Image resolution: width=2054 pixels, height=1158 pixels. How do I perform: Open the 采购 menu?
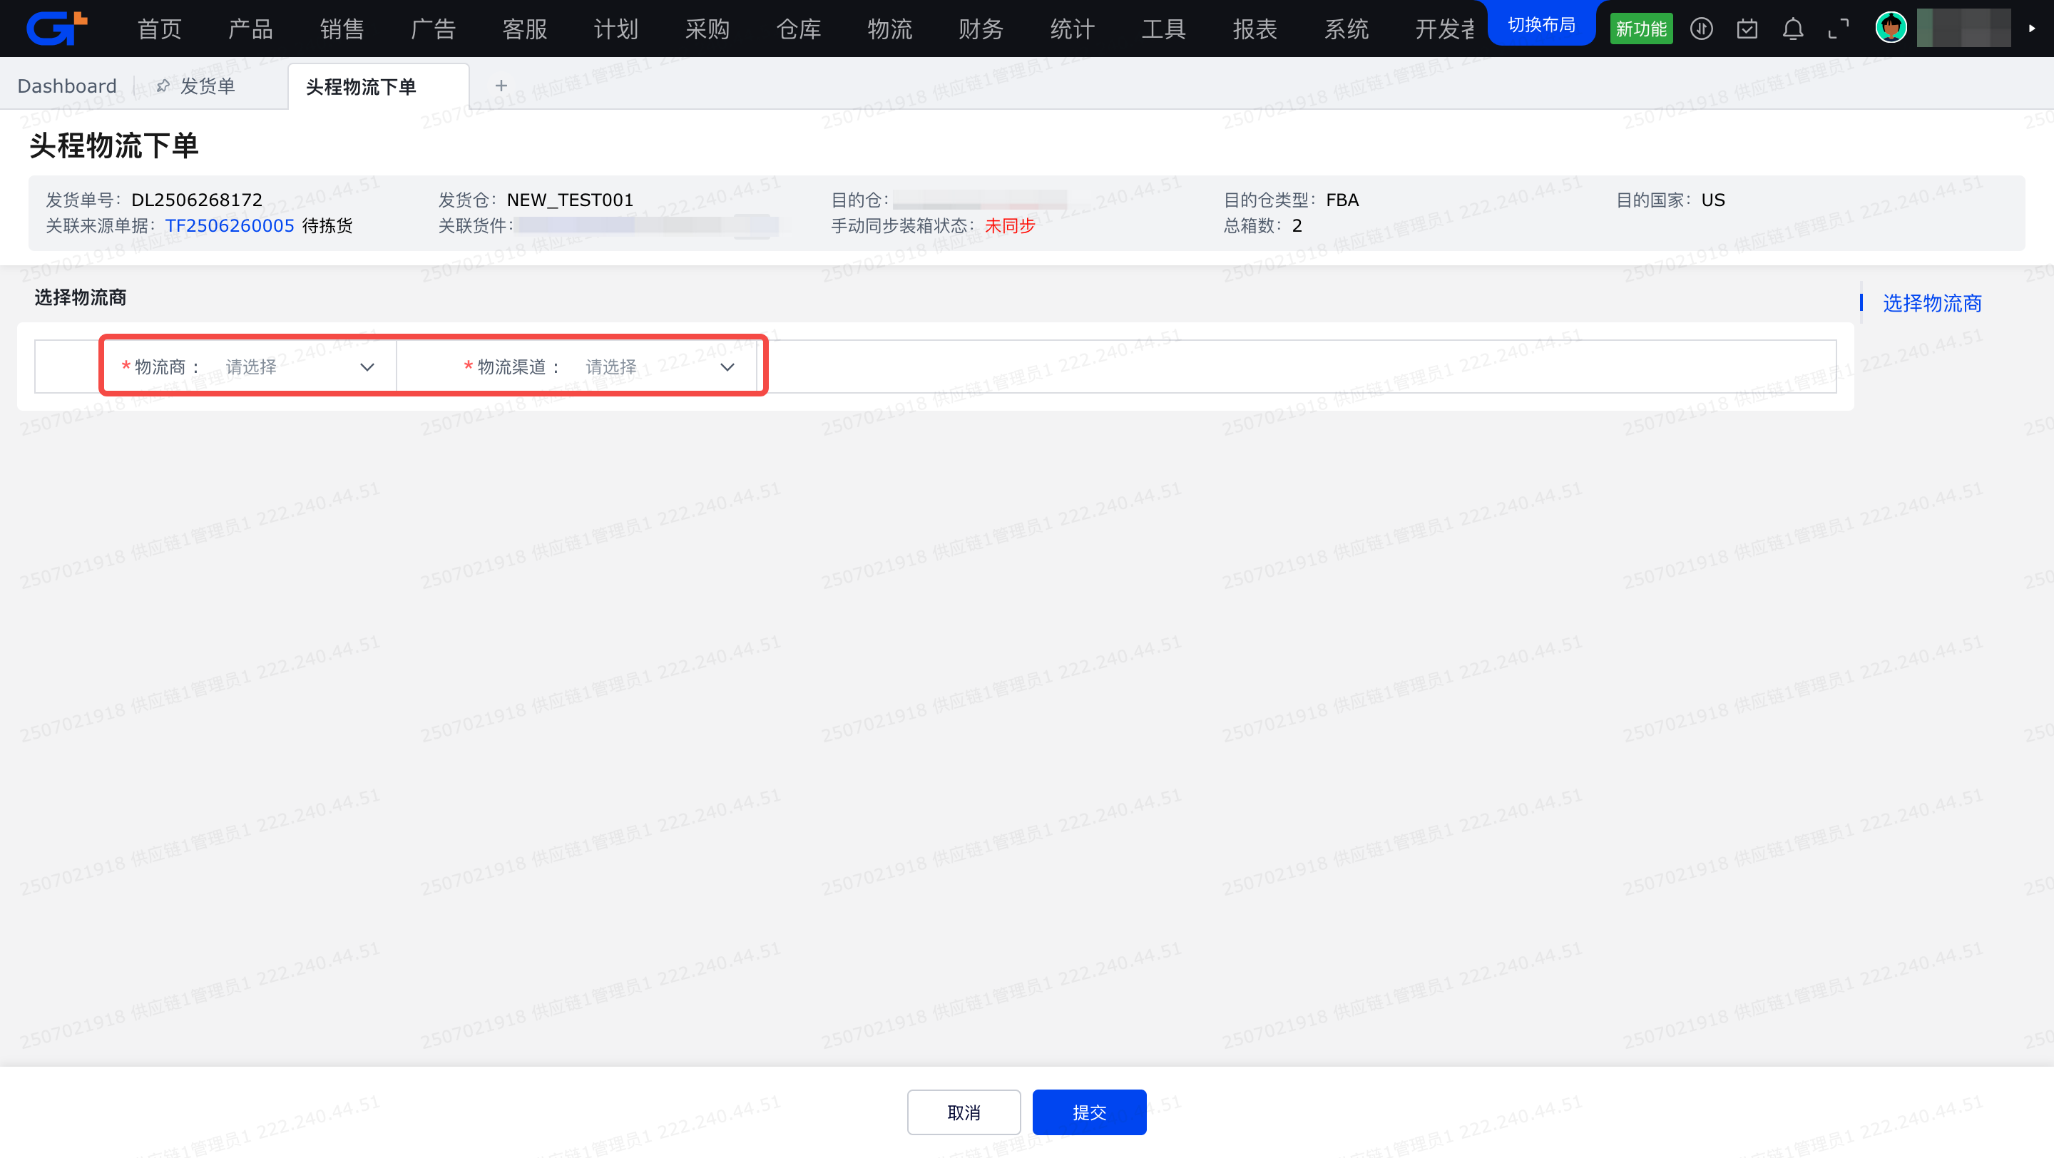click(707, 29)
